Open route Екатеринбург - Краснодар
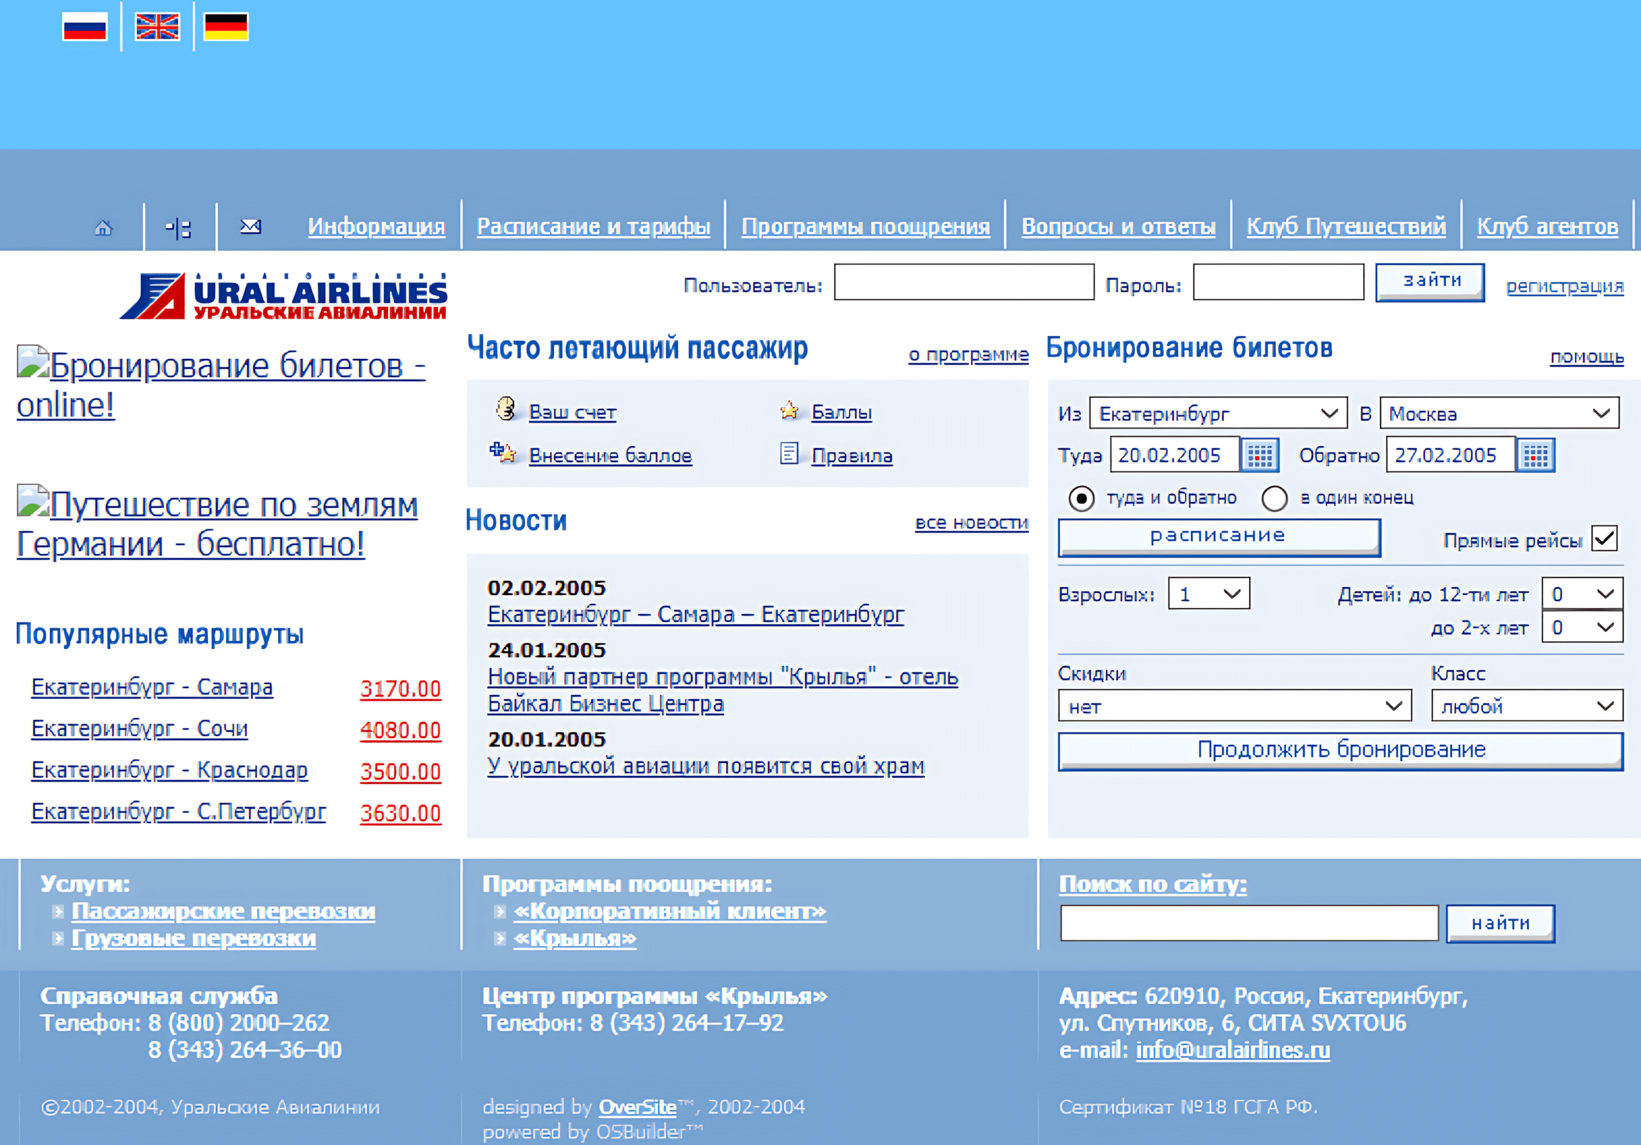Screen dimensions: 1641x1145 coord(169,770)
